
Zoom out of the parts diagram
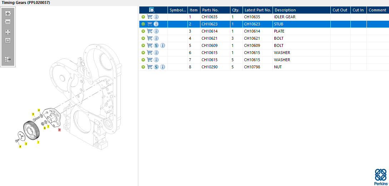[8, 22]
